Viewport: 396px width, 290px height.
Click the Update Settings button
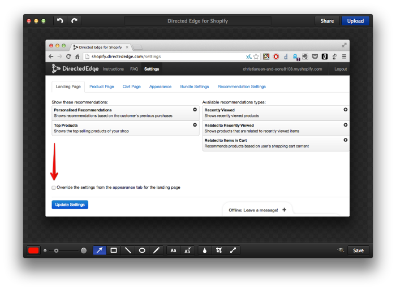pyautogui.click(x=70, y=205)
